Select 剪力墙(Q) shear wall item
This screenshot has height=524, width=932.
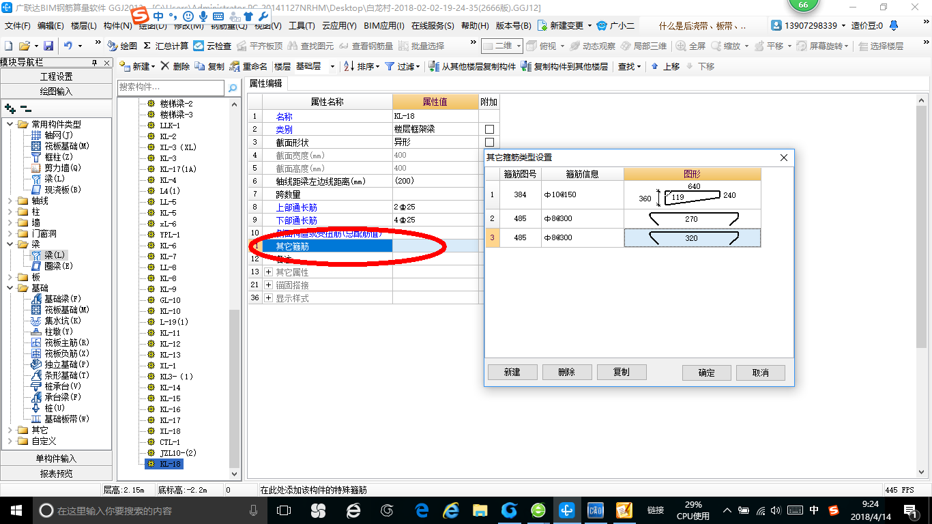click(x=56, y=168)
